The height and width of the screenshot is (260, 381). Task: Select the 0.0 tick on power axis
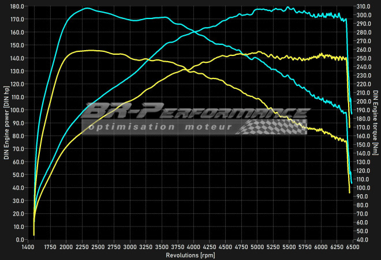click(x=21, y=240)
